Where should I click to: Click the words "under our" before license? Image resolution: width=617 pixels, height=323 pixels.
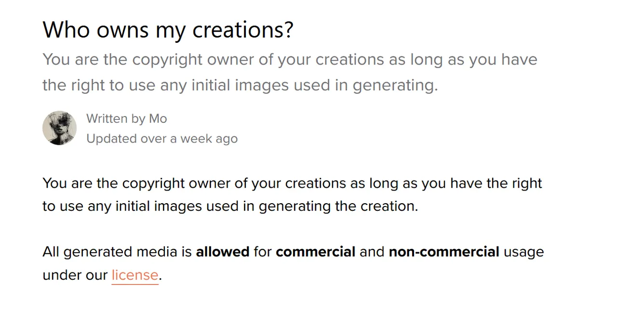point(75,275)
